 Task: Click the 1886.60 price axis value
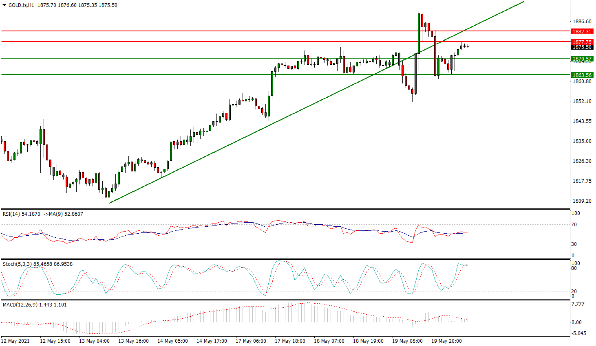tap(582, 22)
